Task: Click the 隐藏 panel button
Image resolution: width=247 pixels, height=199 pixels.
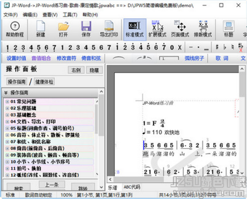Action: pos(95,70)
